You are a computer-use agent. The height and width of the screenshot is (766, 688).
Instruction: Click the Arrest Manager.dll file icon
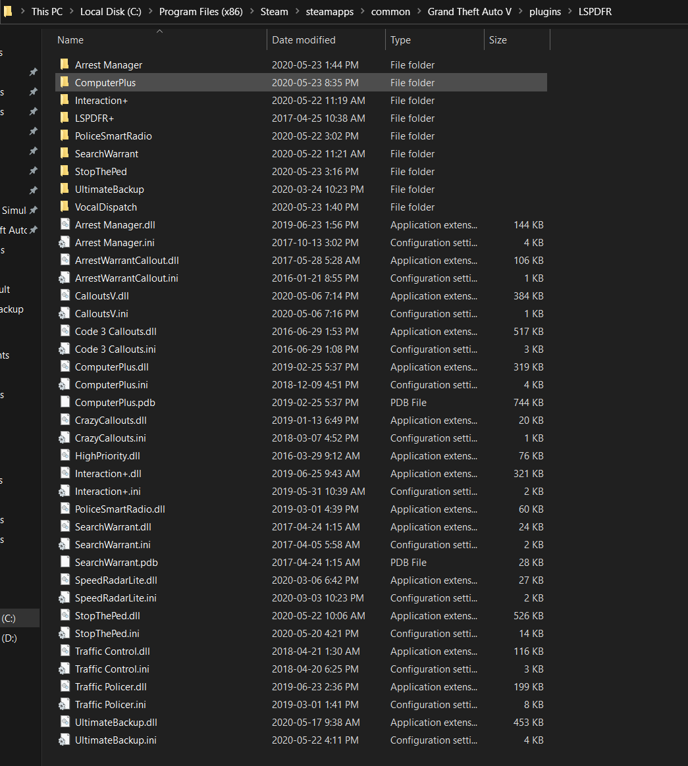point(65,224)
